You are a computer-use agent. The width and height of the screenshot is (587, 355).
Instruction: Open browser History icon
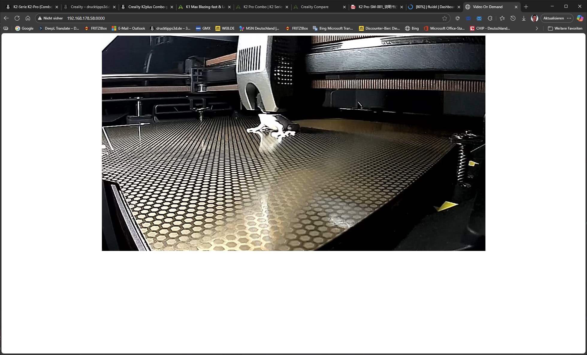click(513, 18)
